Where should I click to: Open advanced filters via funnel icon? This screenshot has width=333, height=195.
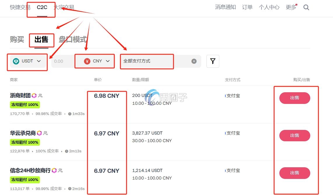(x=213, y=61)
